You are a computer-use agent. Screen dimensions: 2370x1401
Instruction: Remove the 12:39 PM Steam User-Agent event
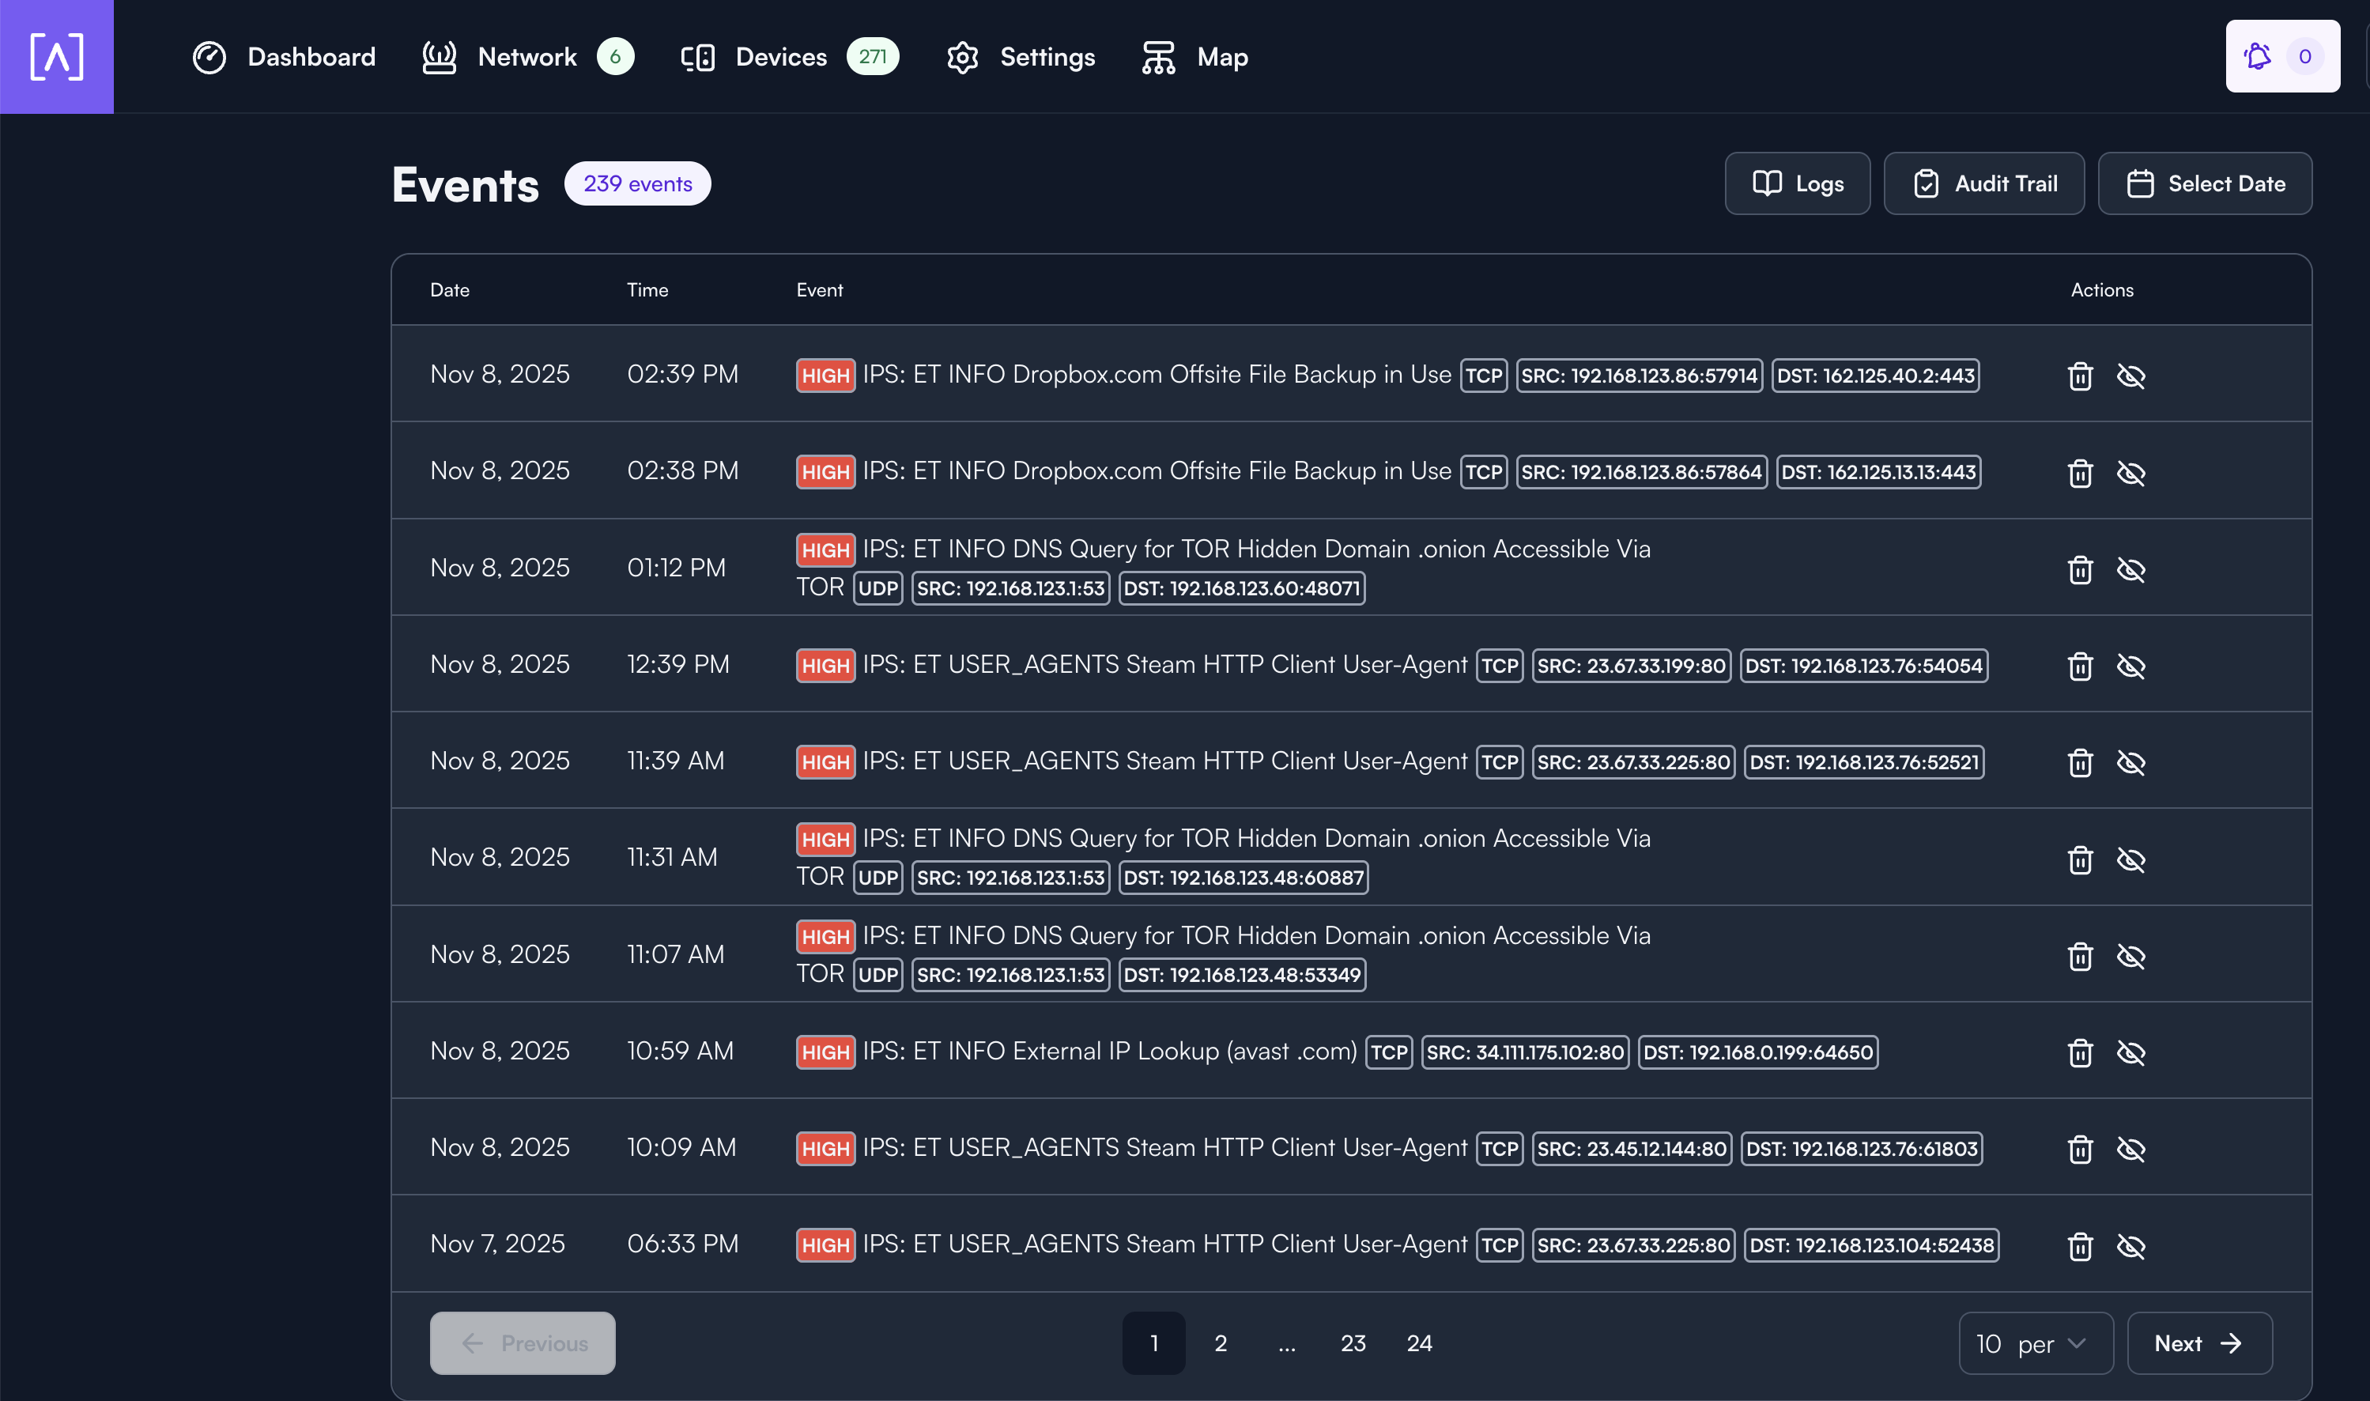point(2080,666)
